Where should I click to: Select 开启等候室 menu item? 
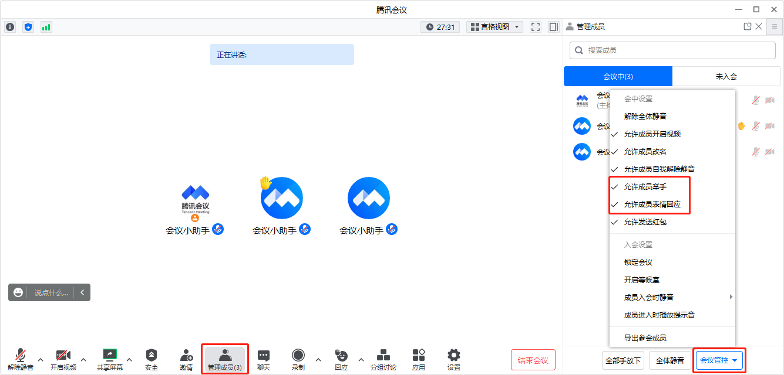(672, 280)
